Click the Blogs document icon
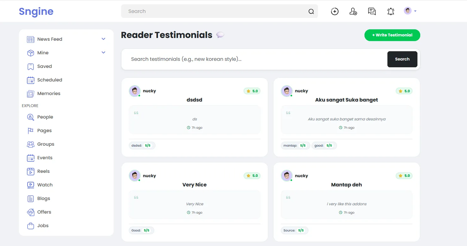 (x=30, y=198)
